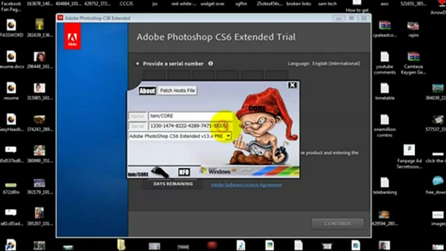
Task: Open the timetable file on desktop
Action: [384, 91]
